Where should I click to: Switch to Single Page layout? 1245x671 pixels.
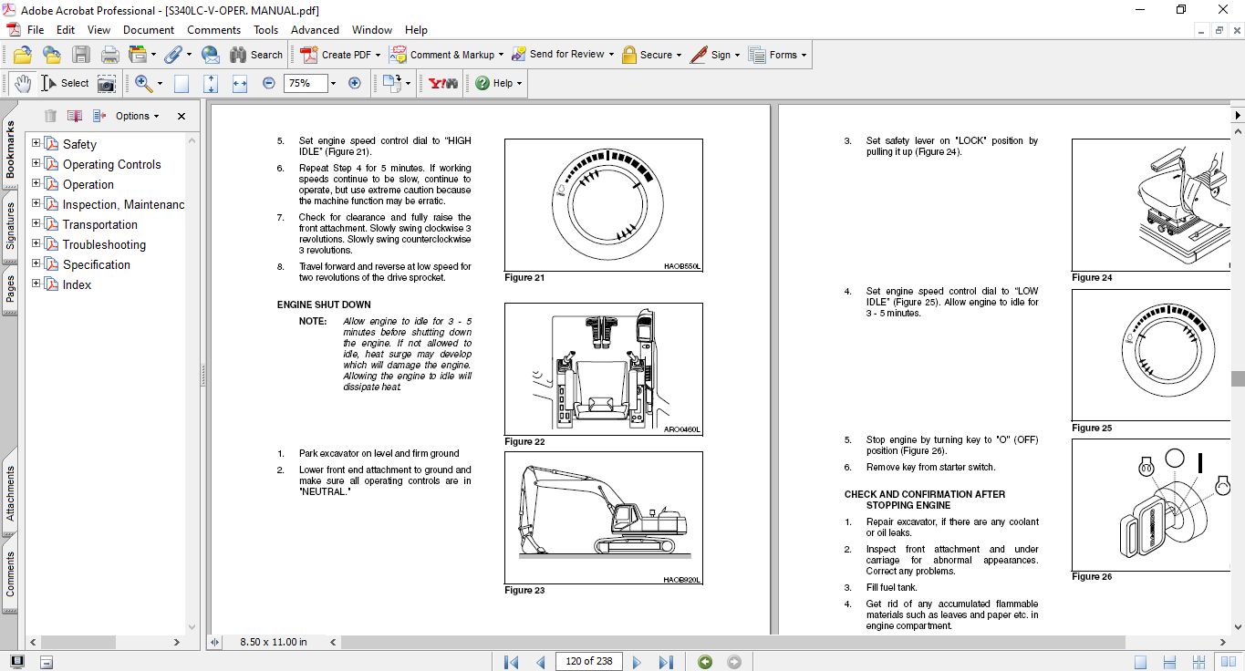tap(1140, 662)
